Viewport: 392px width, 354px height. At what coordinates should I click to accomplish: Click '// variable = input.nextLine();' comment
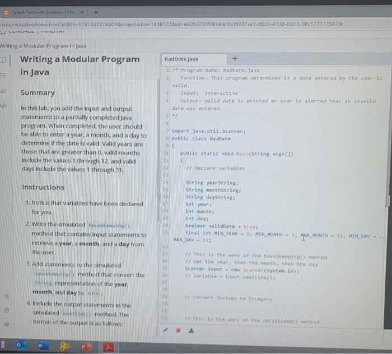230,277
